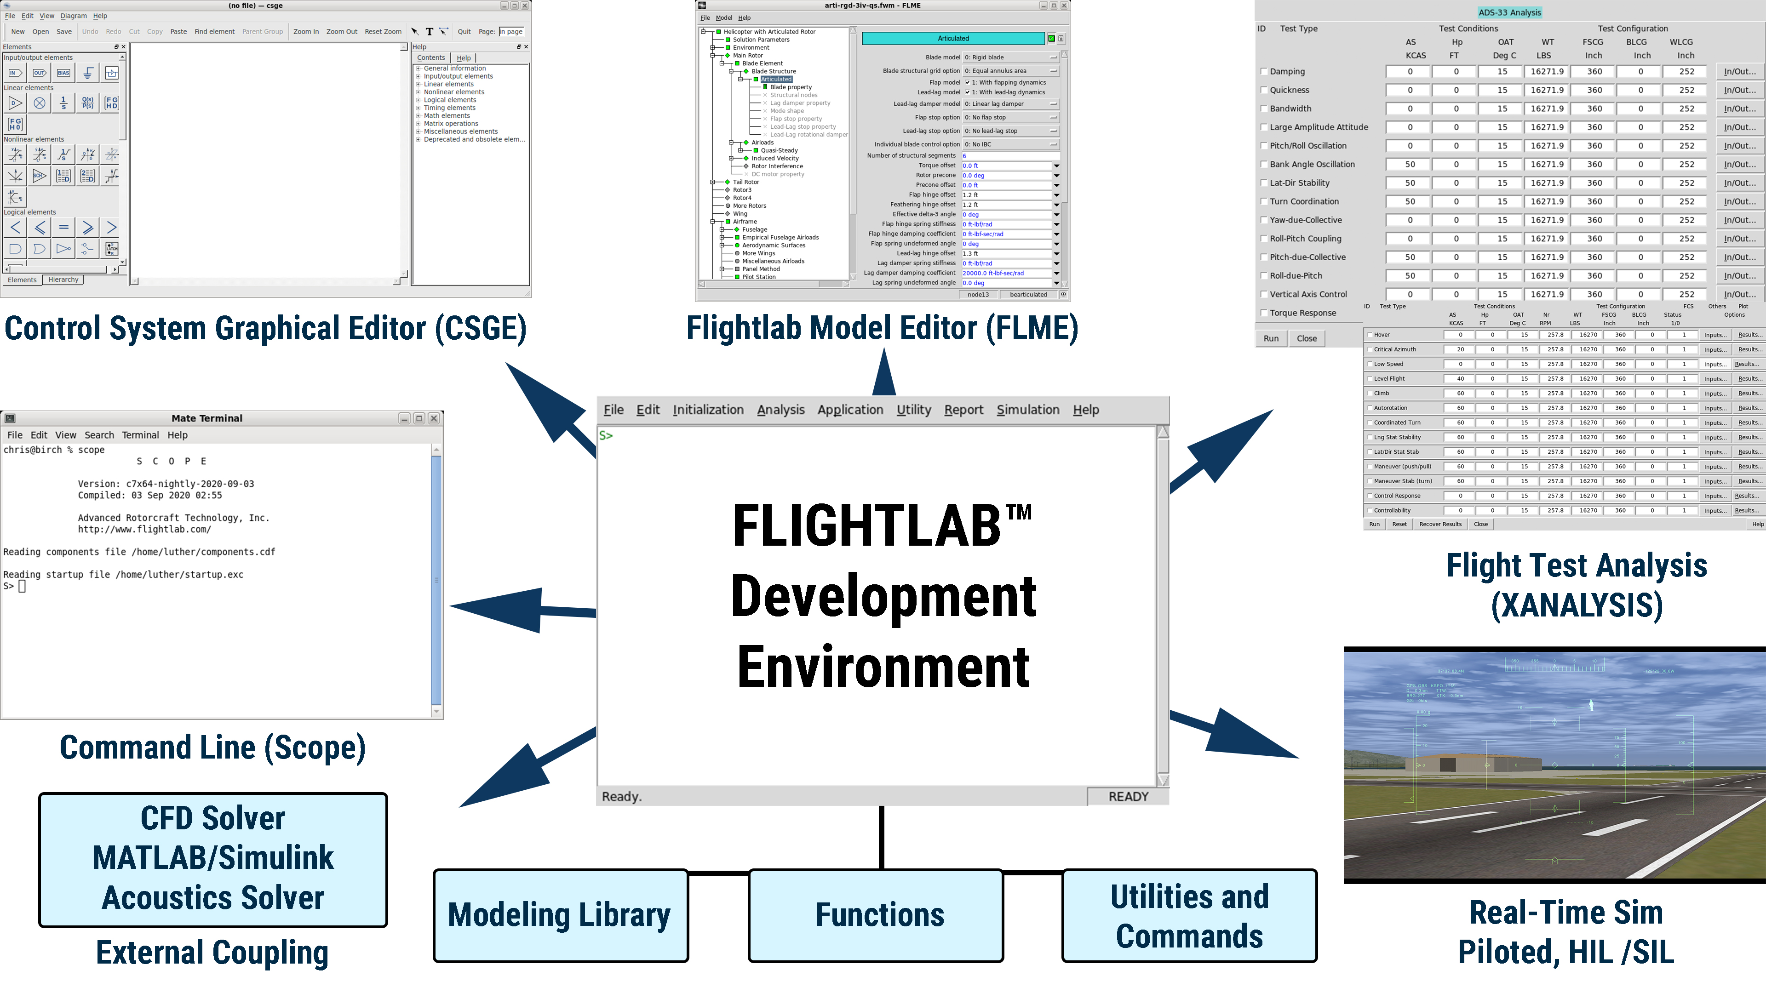Open the Analysis menu in FLIGHTLAB
The height and width of the screenshot is (993, 1766).
[780, 410]
